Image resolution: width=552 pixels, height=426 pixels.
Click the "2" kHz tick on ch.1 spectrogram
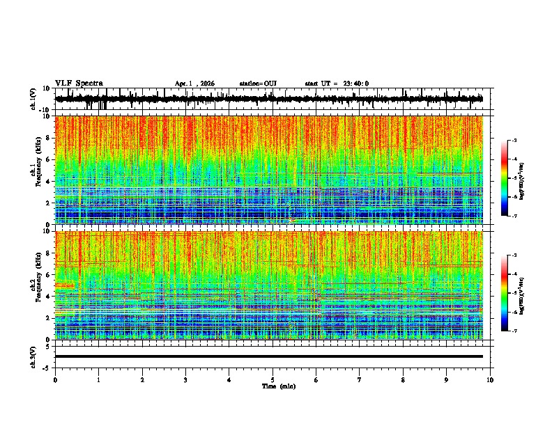pyautogui.click(x=48, y=203)
